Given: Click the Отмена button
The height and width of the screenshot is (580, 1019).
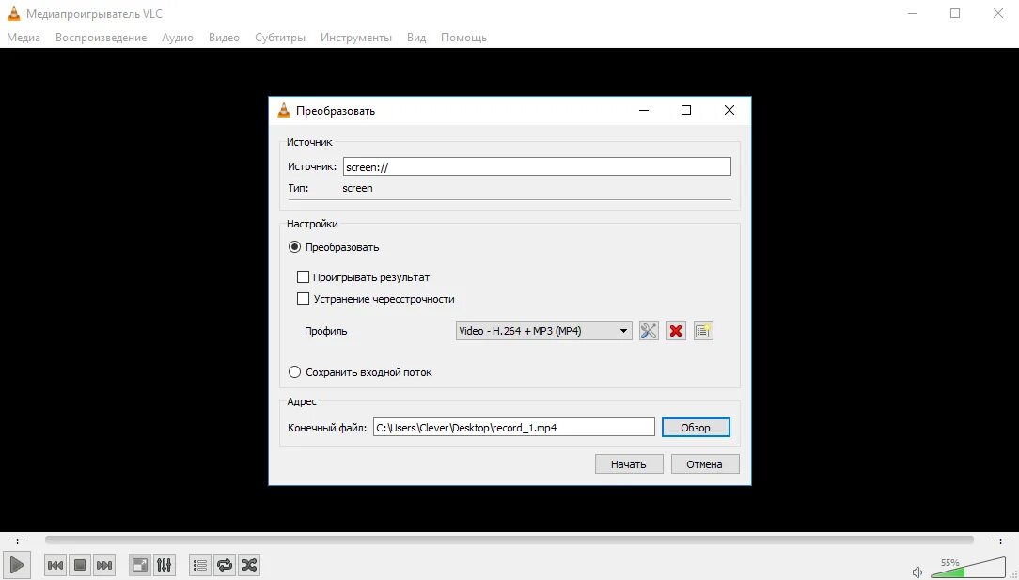Looking at the screenshot, I should (x=704, y=464).
